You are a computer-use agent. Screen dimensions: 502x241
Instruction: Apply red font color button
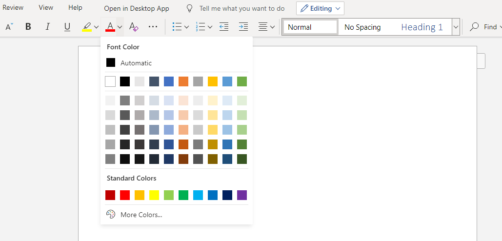tap(110, 27)
